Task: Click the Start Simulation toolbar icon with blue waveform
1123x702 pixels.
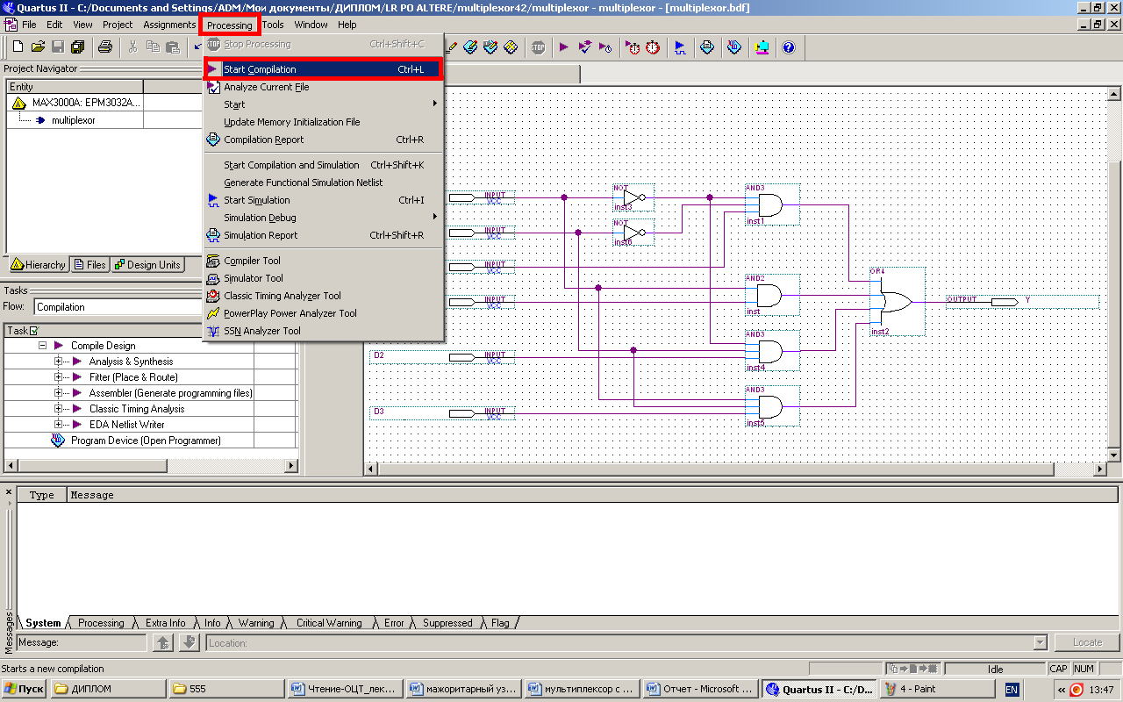Action: (x=680, y=47)
